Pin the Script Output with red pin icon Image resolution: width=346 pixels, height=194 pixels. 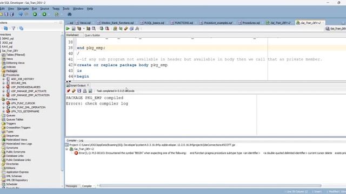point(69,91)
